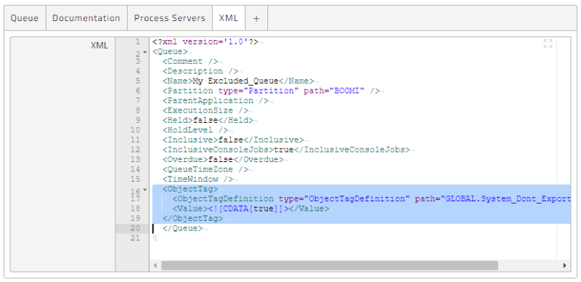Click the InclusiveConsoleJobs true value
Image resolution: width=581 pixels, height=282 pixels.
[x=283, y=150]
